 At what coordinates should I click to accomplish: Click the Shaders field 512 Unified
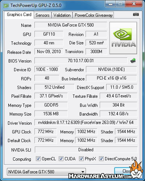pyautogui.click(x=54, y=87)
